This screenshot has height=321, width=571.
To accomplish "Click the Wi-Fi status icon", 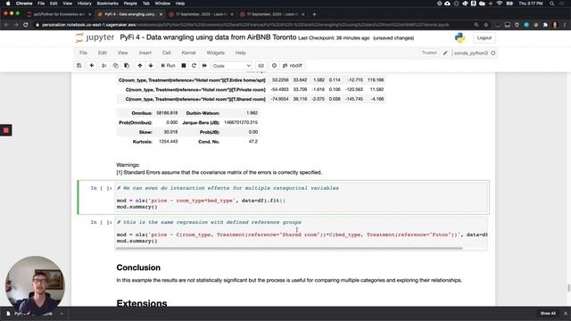I will 500,4.
